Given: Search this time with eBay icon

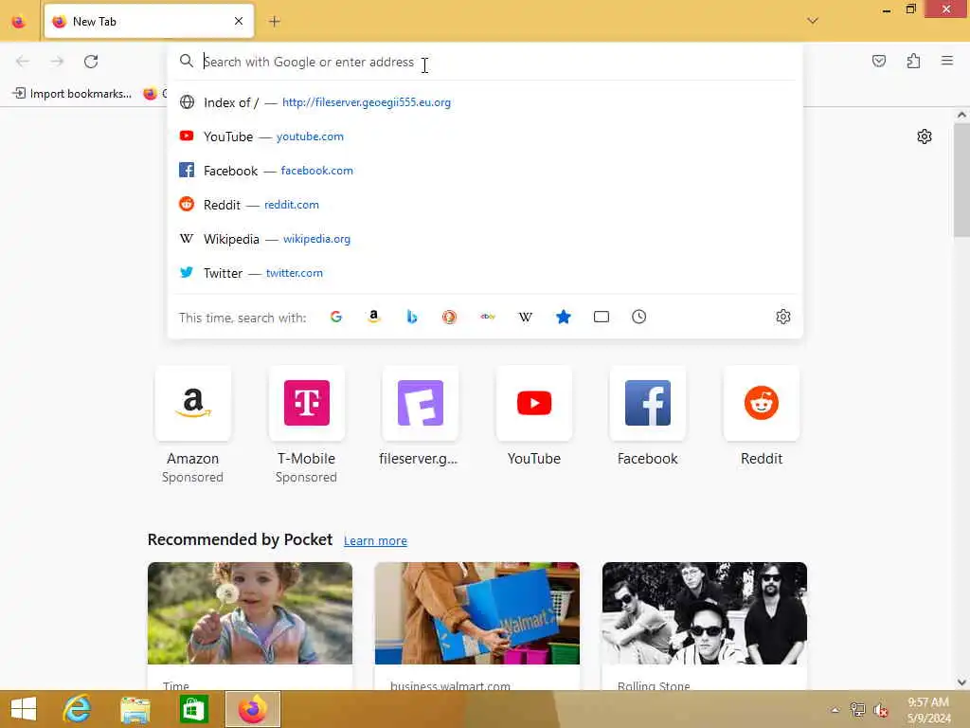Looking at the screenshot, I should click(x=488, y=317).
